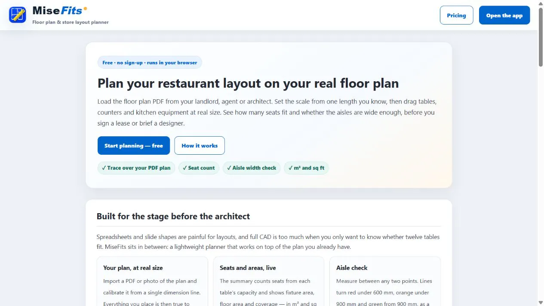Click the Seat count badge
Viewport: 544px width, 306px height.
pyautogui.click(x=199, y=168)
